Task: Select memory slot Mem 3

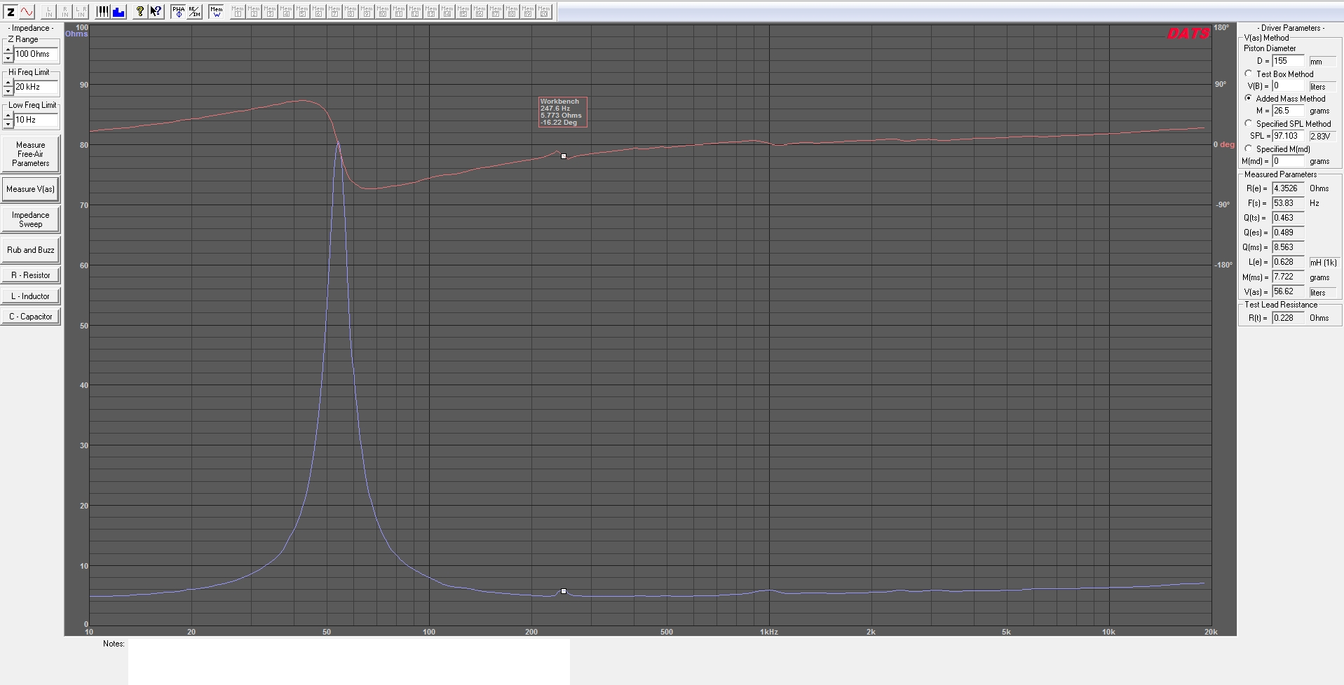Action: tap(270, 11)
